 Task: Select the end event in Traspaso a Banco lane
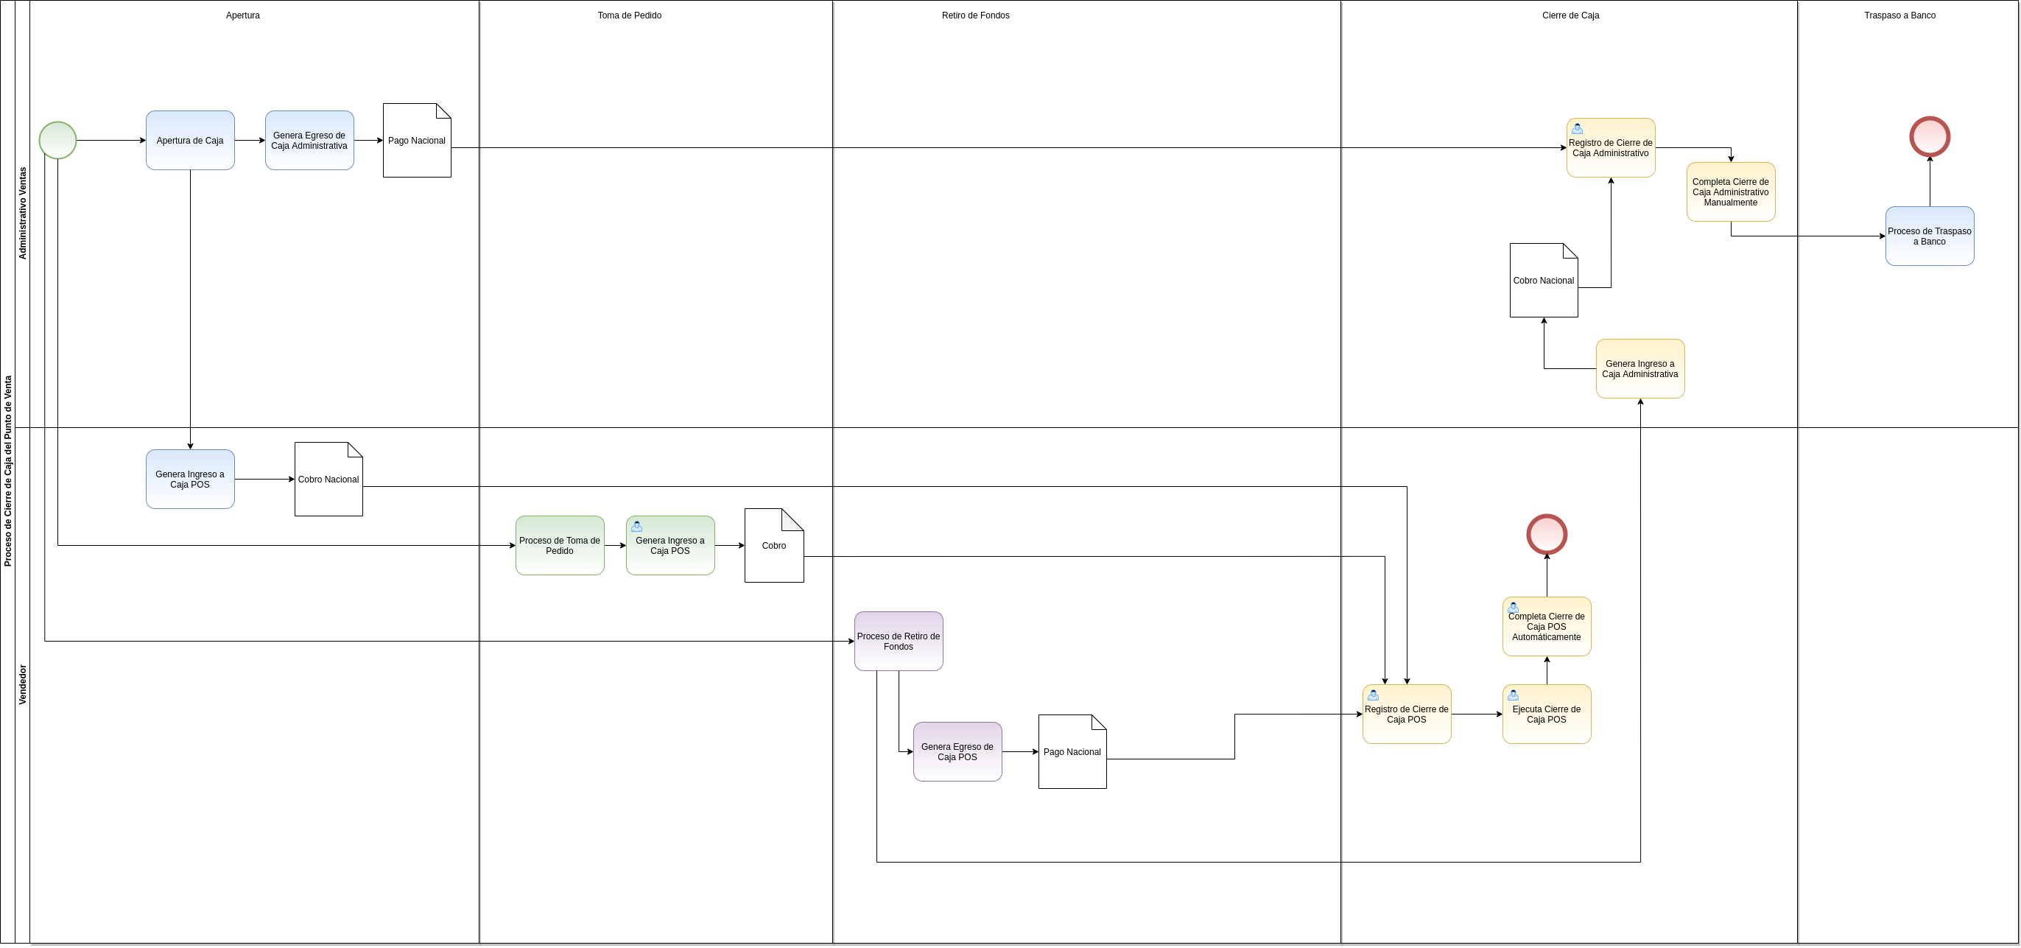click(x=1931, y=136)
